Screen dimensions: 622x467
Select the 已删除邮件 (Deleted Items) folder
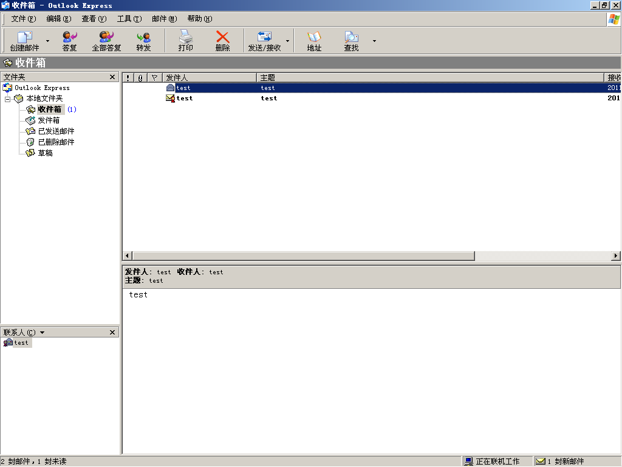(x=56, y=142)
